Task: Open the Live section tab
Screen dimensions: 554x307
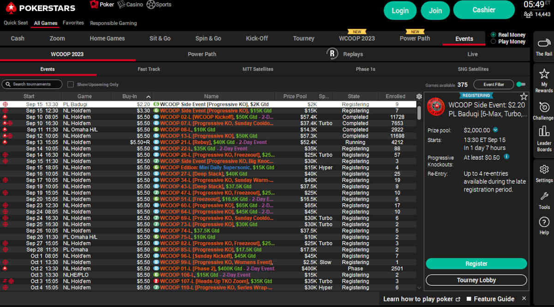Action: point(472,54)
